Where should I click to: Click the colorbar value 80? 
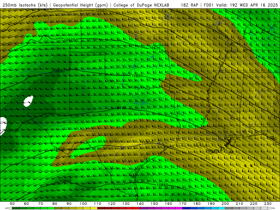point(55,204)
